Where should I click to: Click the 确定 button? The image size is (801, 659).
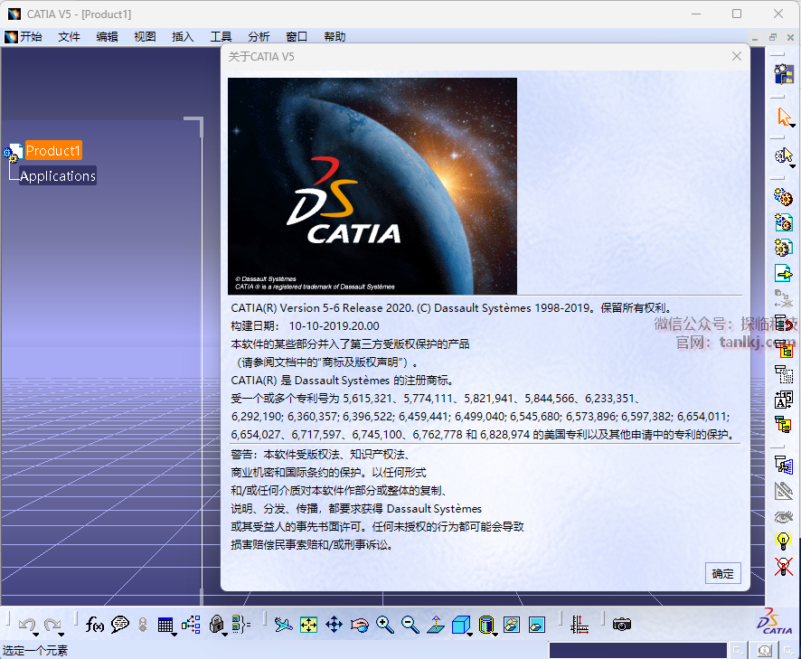point(722,573)
